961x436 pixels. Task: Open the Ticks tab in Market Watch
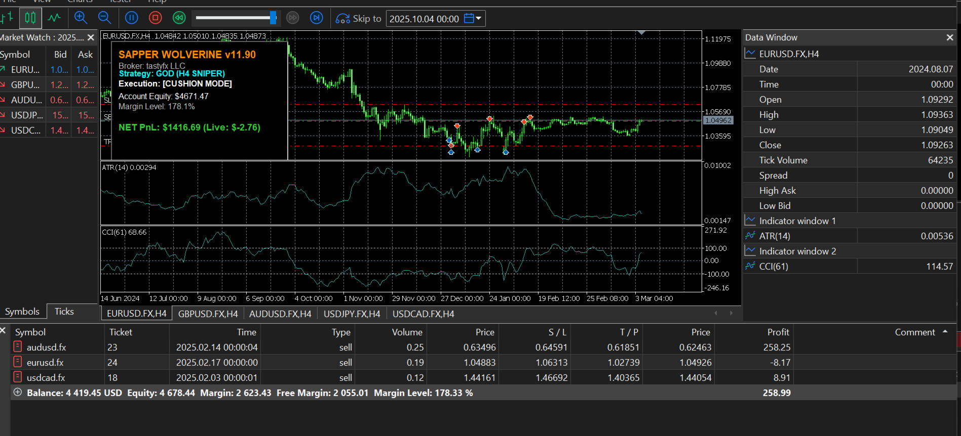coord(64,312)
